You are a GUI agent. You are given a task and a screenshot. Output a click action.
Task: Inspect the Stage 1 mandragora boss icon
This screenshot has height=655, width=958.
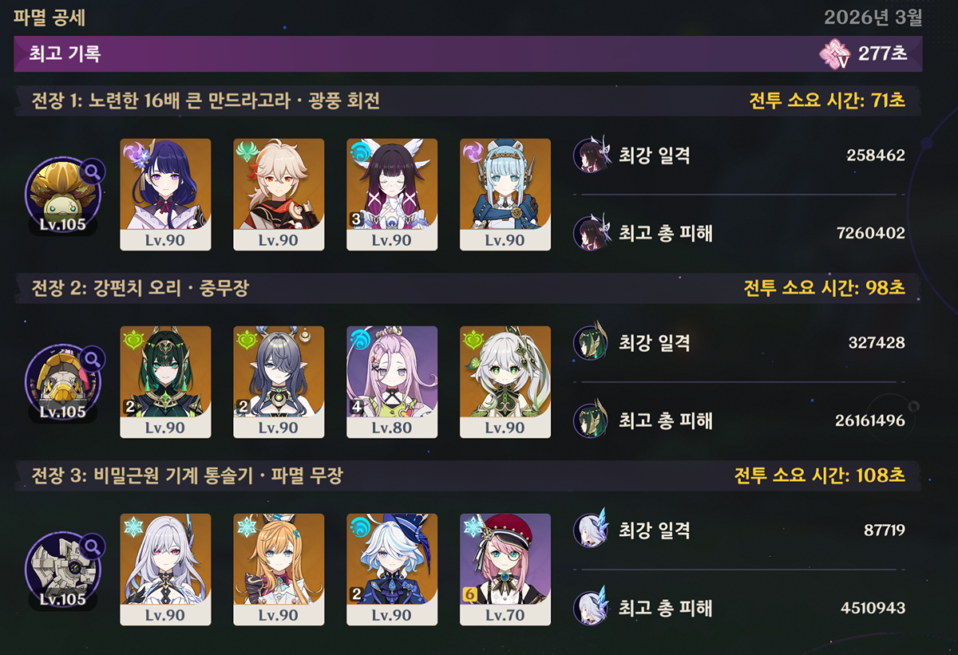tap(62, 195)
